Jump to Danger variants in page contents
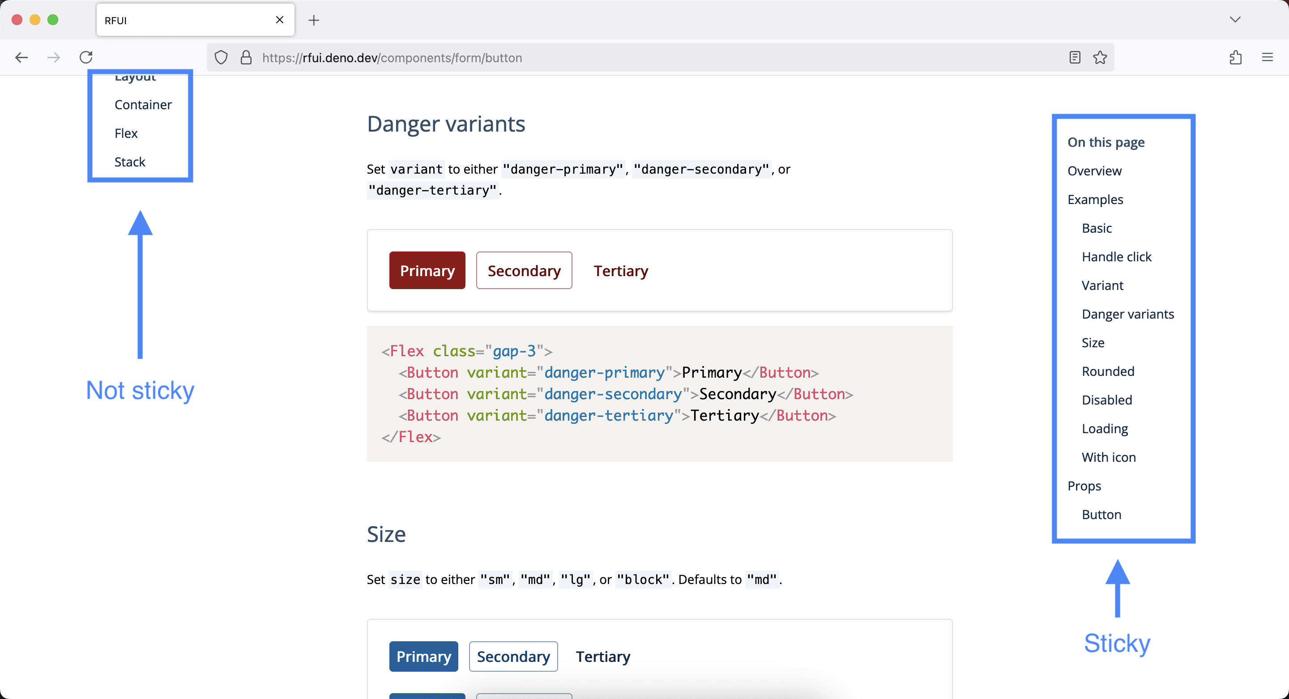 pyautogui.click(x=1128, y=314)
